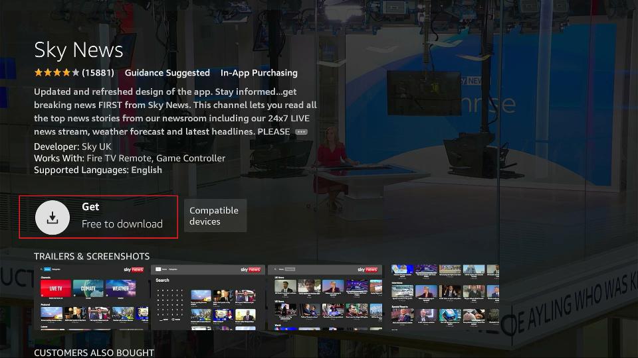
Task: Open Compatible devices
Action: pyautogui.click(x=215, y=215)
